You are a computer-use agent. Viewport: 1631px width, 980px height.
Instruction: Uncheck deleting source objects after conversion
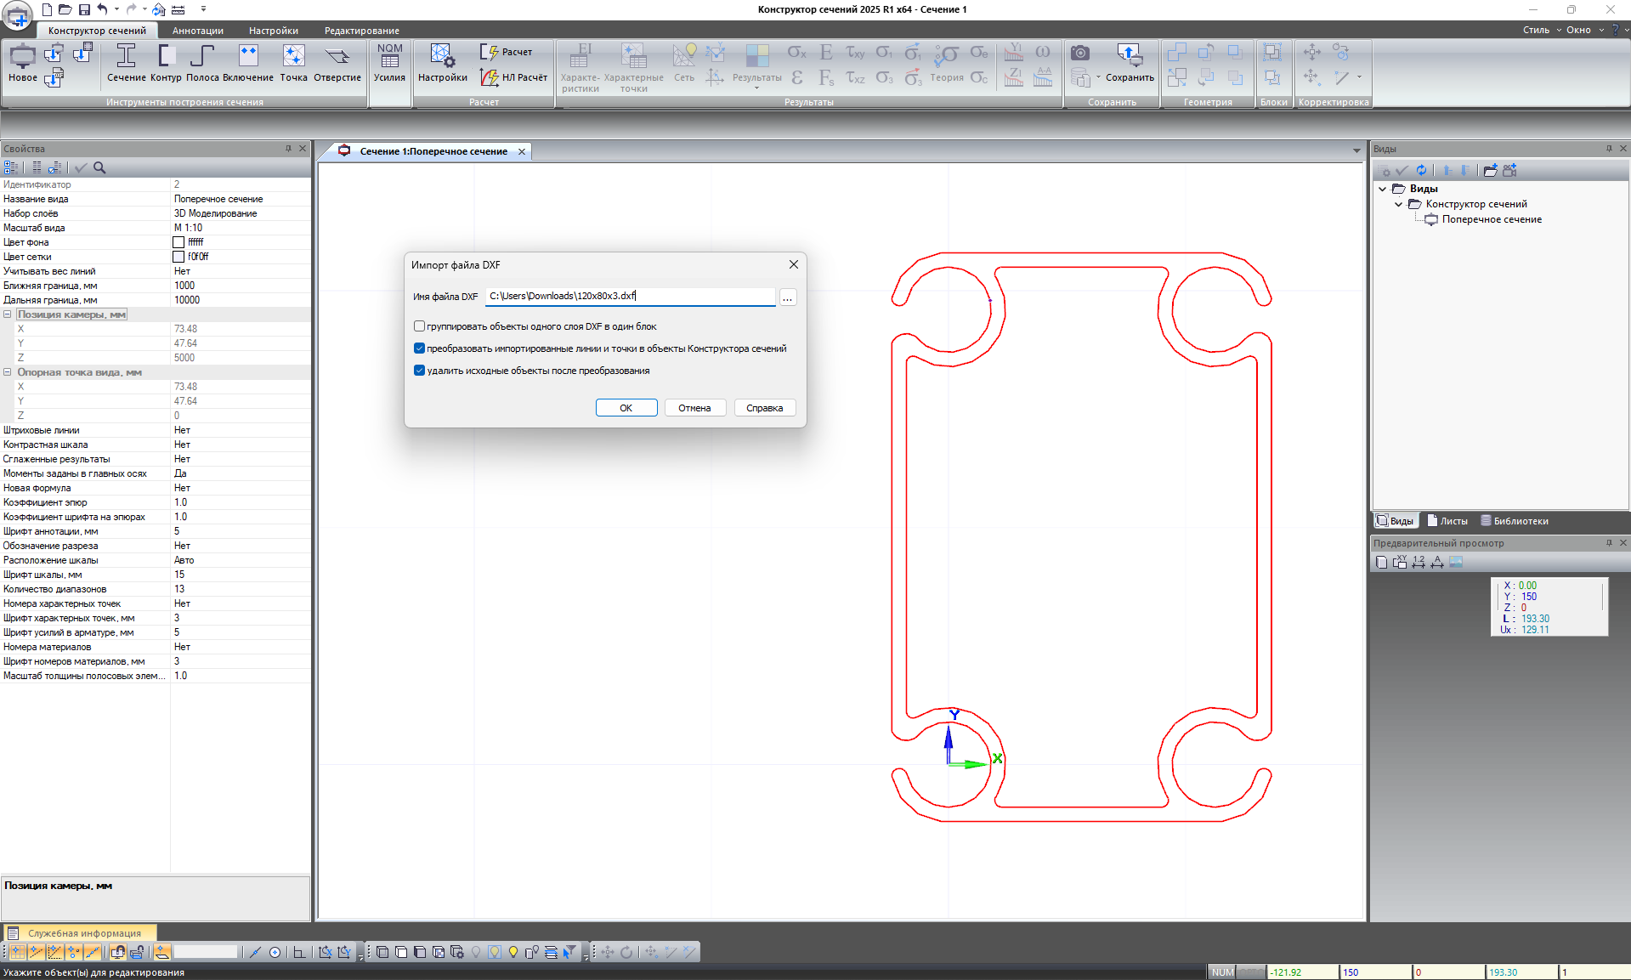419,371
